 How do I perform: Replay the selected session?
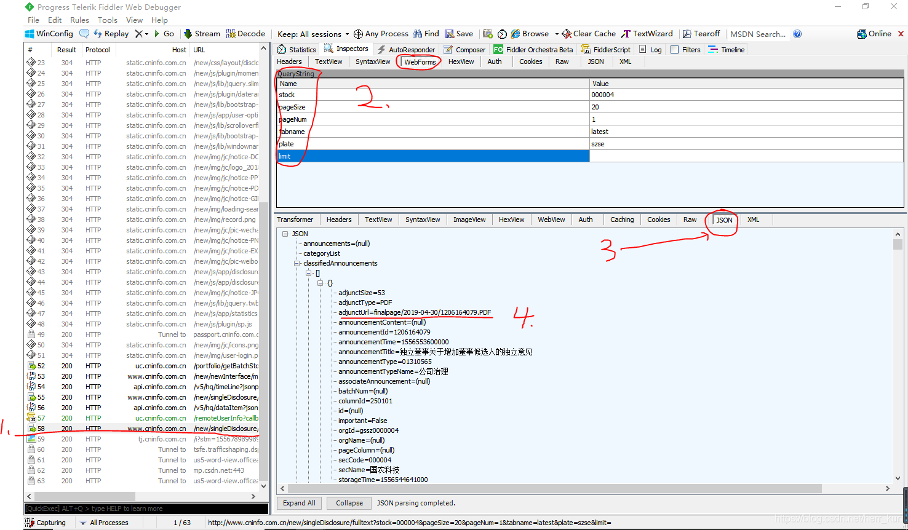click(111, 34)
